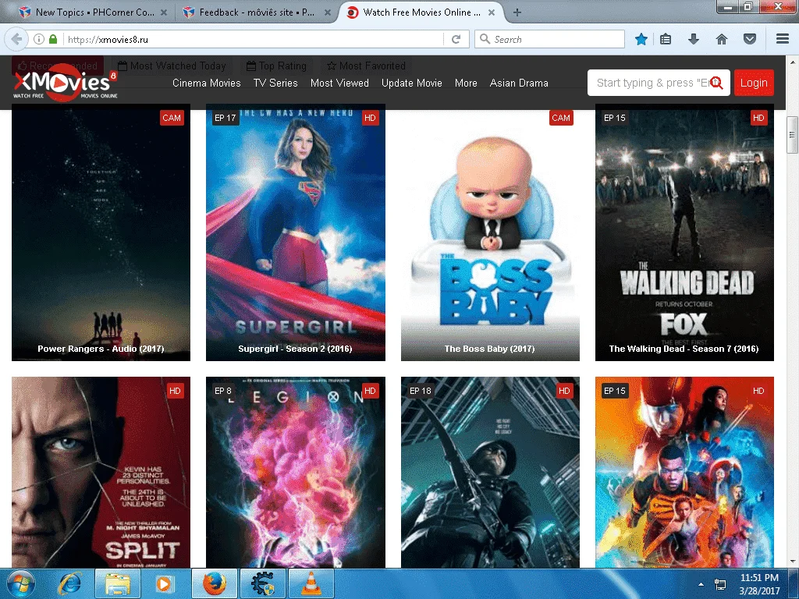
Task: Open the gear application icon in taskbar
Action: (x=262, y=583)
